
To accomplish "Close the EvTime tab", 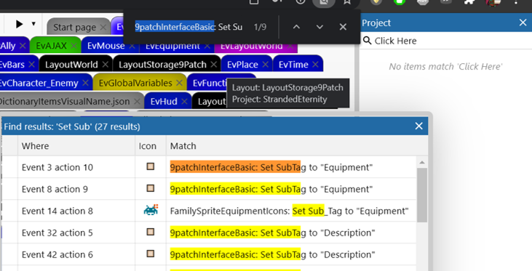I will [x=315, y=65].
